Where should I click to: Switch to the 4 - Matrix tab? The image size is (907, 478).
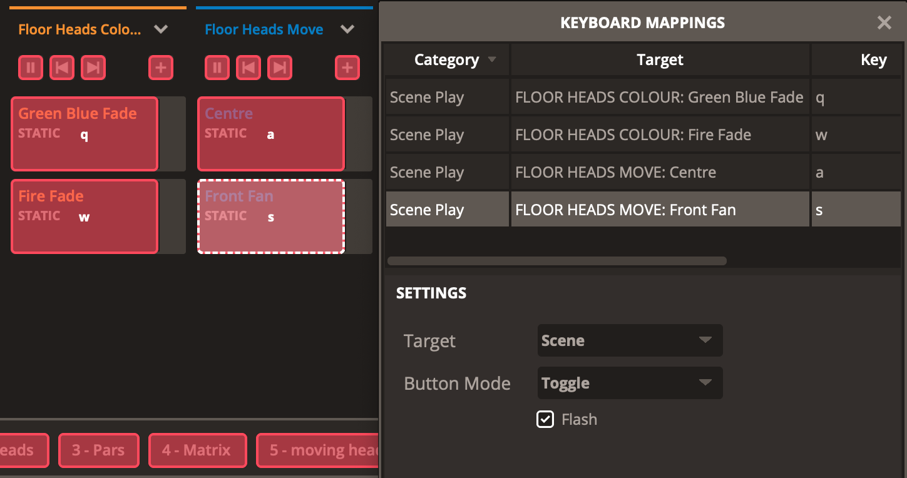tap(197, 450)
